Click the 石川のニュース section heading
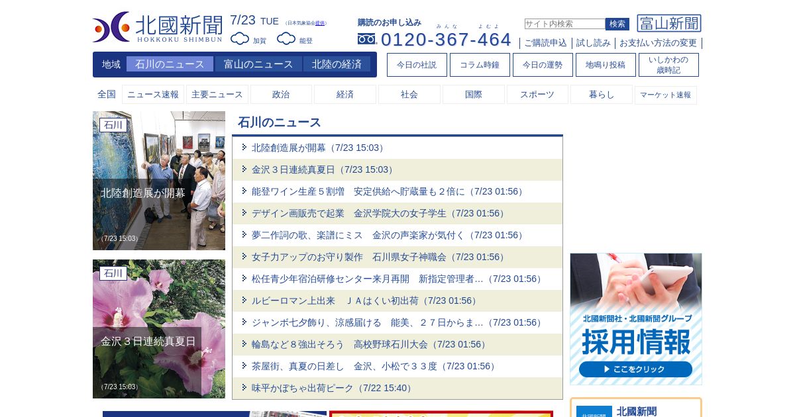This screenshot has height=417, width=795. 280,122
